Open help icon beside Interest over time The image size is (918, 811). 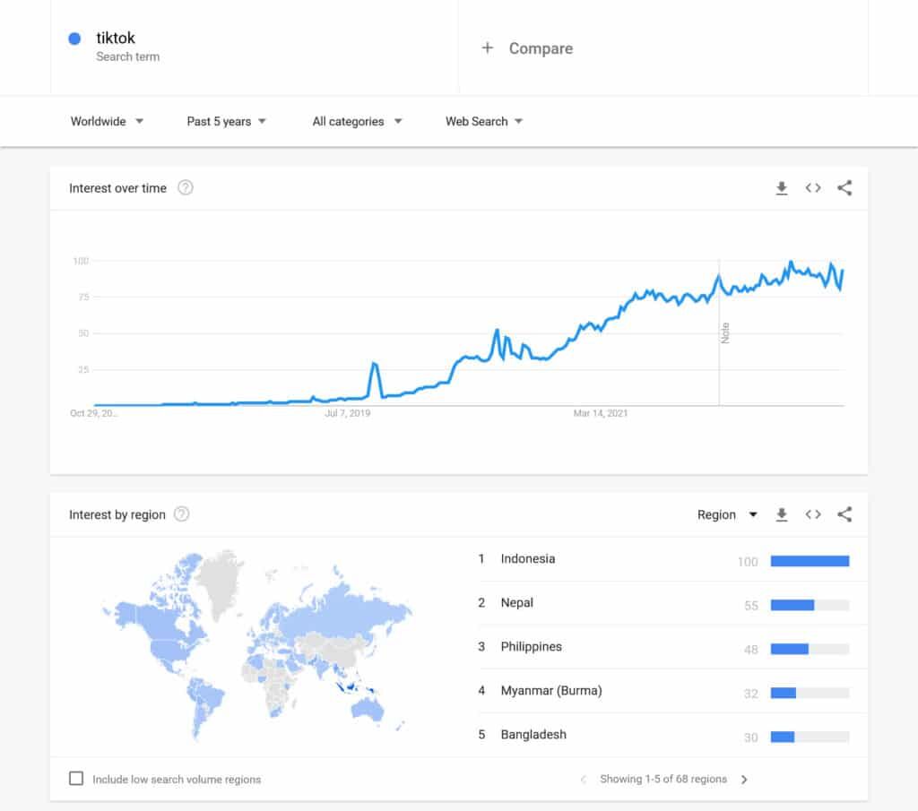[x=186, y=188]
